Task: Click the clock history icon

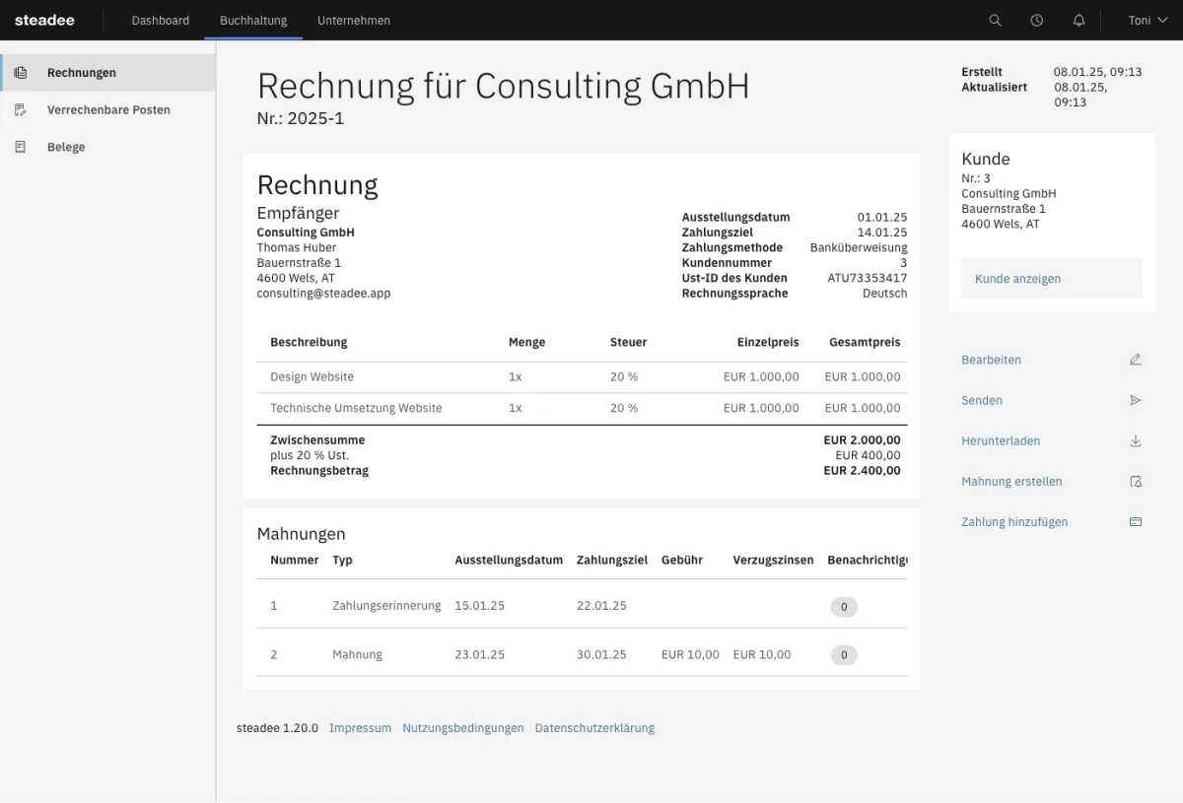Action: 1036,21
